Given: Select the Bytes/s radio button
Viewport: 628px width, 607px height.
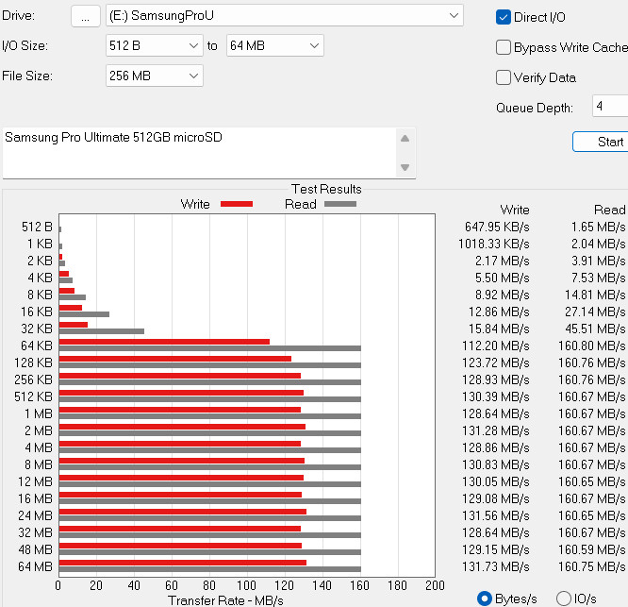Looking at the screenshot, I should pos(485,599).
